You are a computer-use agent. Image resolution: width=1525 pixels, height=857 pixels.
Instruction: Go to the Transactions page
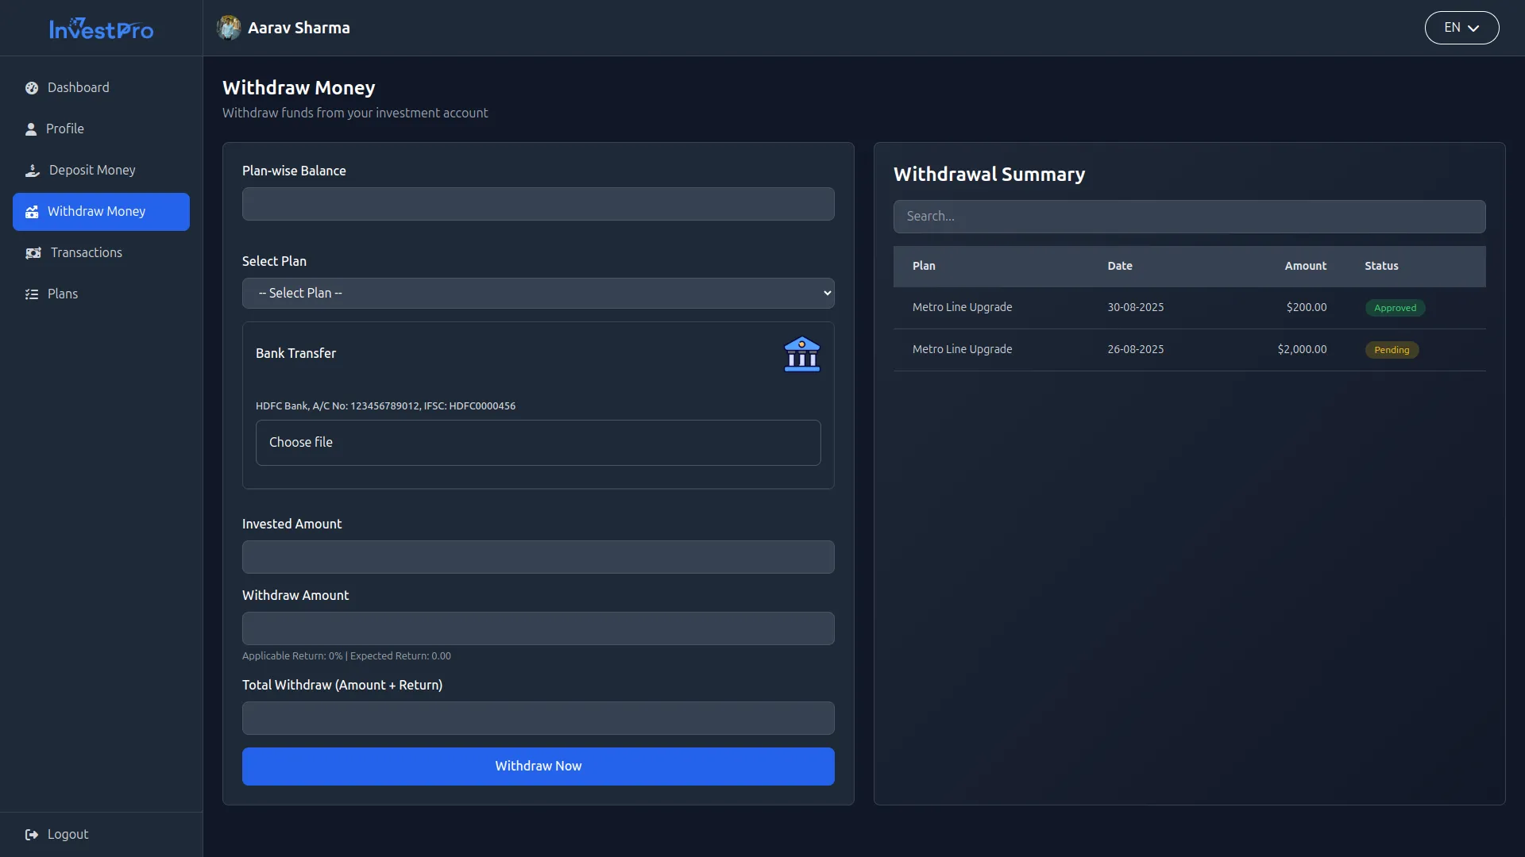tap(86, 253)
